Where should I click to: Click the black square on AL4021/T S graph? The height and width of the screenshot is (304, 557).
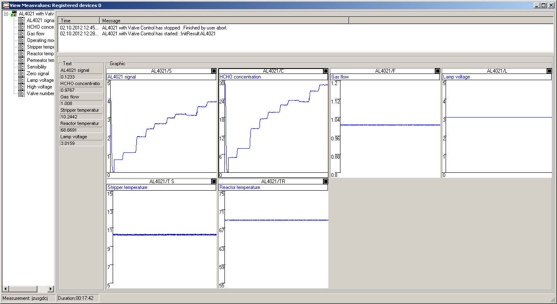tap(214, 181)
